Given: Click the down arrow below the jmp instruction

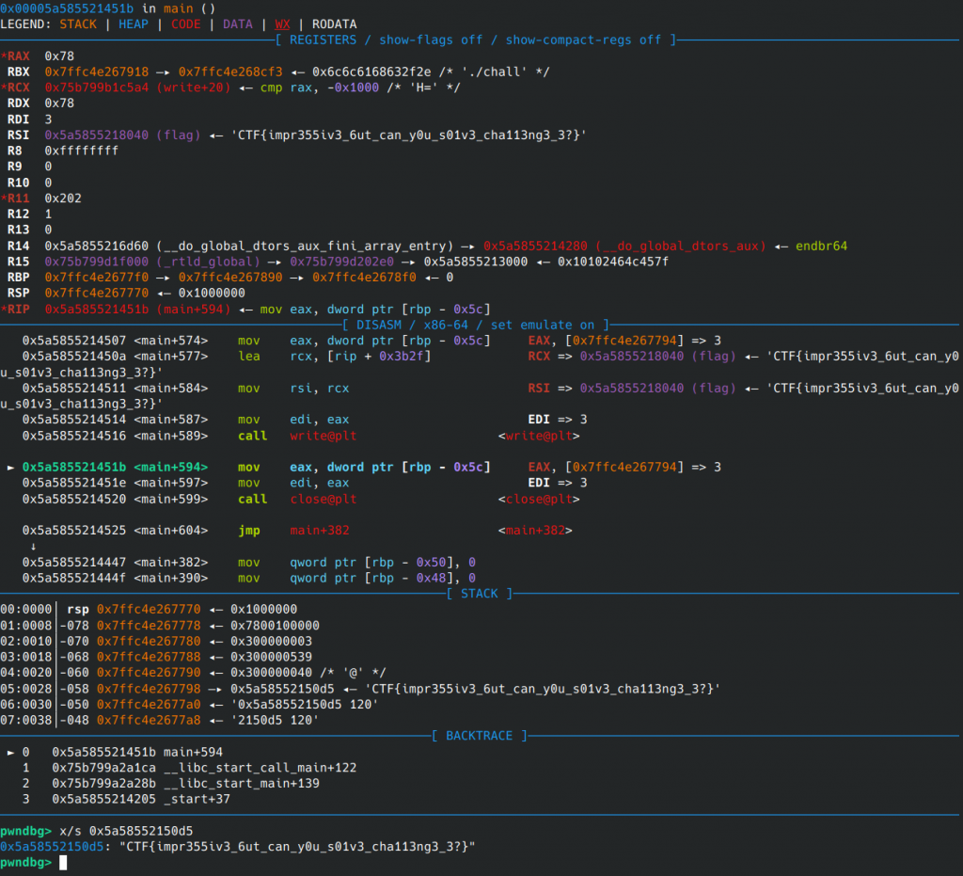Looking at the screenshot, I should (x=34, y=547).
